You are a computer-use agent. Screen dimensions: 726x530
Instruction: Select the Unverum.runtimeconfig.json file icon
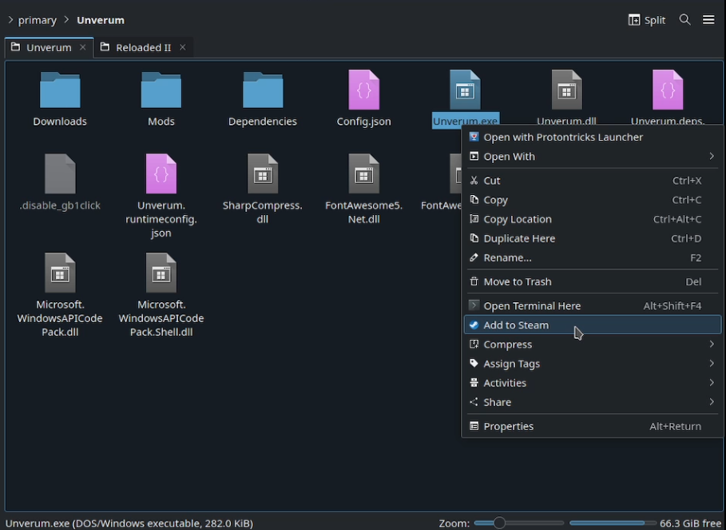tap(161, 173)
